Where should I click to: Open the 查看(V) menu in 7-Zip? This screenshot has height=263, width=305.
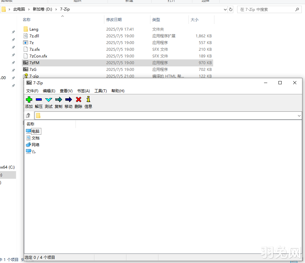[x=66, y=91]
